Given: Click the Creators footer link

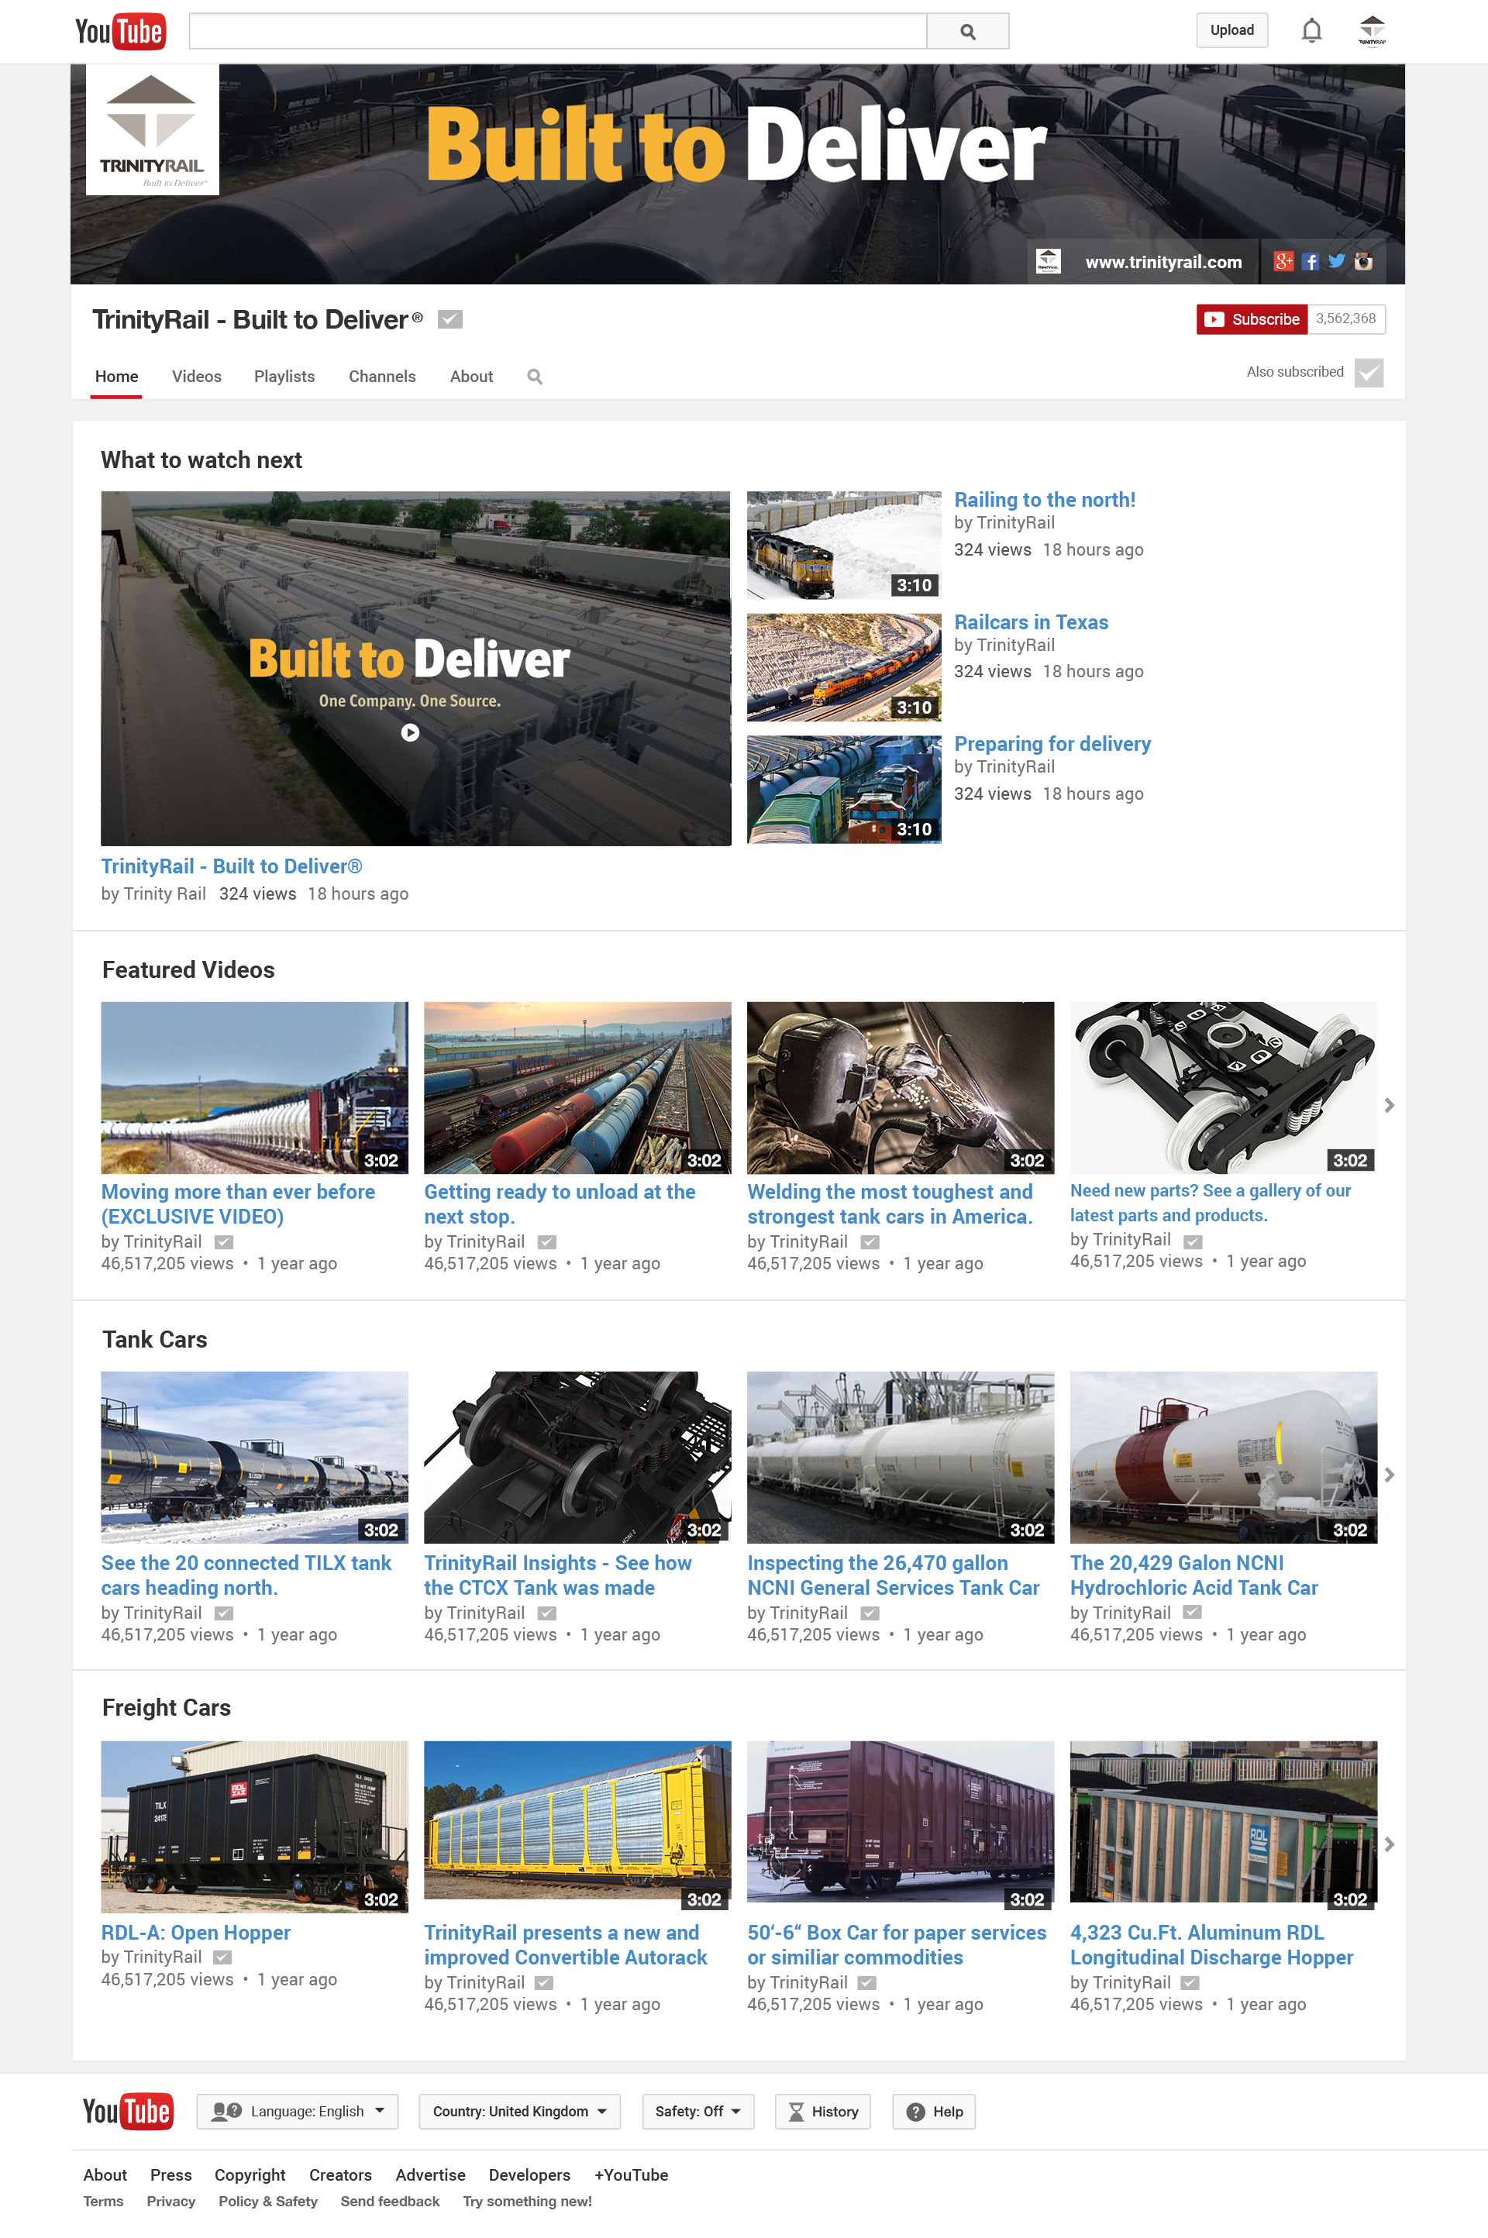Looking at the screenshot, I should point(341,2174).
